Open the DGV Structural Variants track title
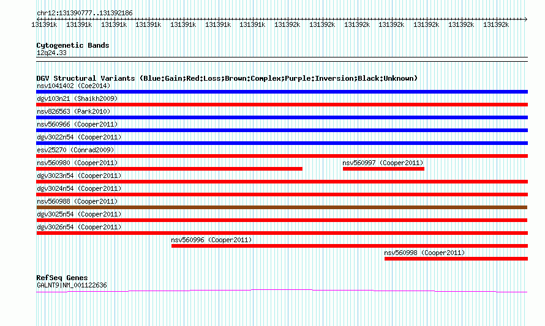Viewport: 545px width, 326px height. pyautogui.click(x=227, y=78)
